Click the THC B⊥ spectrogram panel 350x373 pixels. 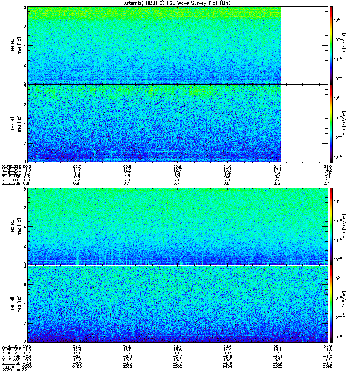(x=178, y=227)
